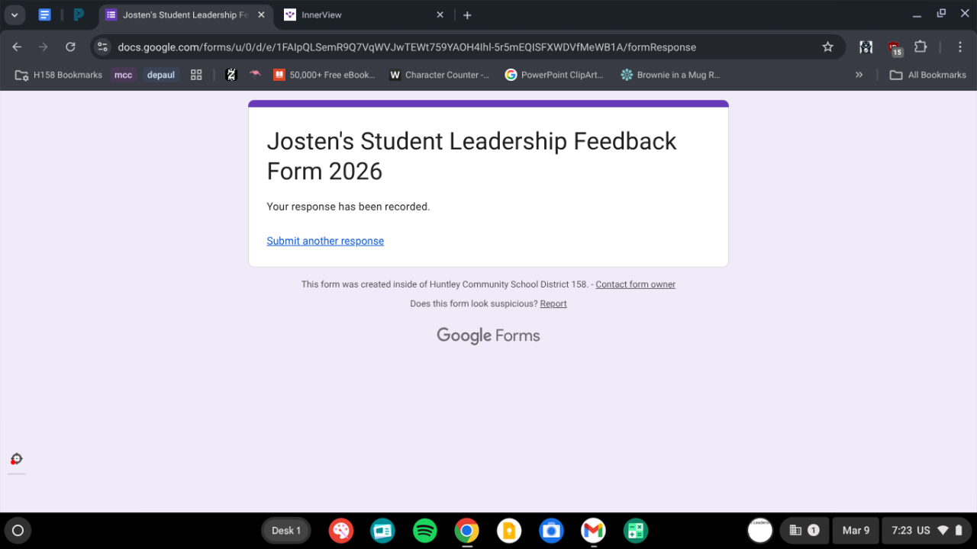Image resolution: width=977 pixels, height=549 pixels.
Task: Switch to the pinned blue P tab
Action: (x=79, y=15)
